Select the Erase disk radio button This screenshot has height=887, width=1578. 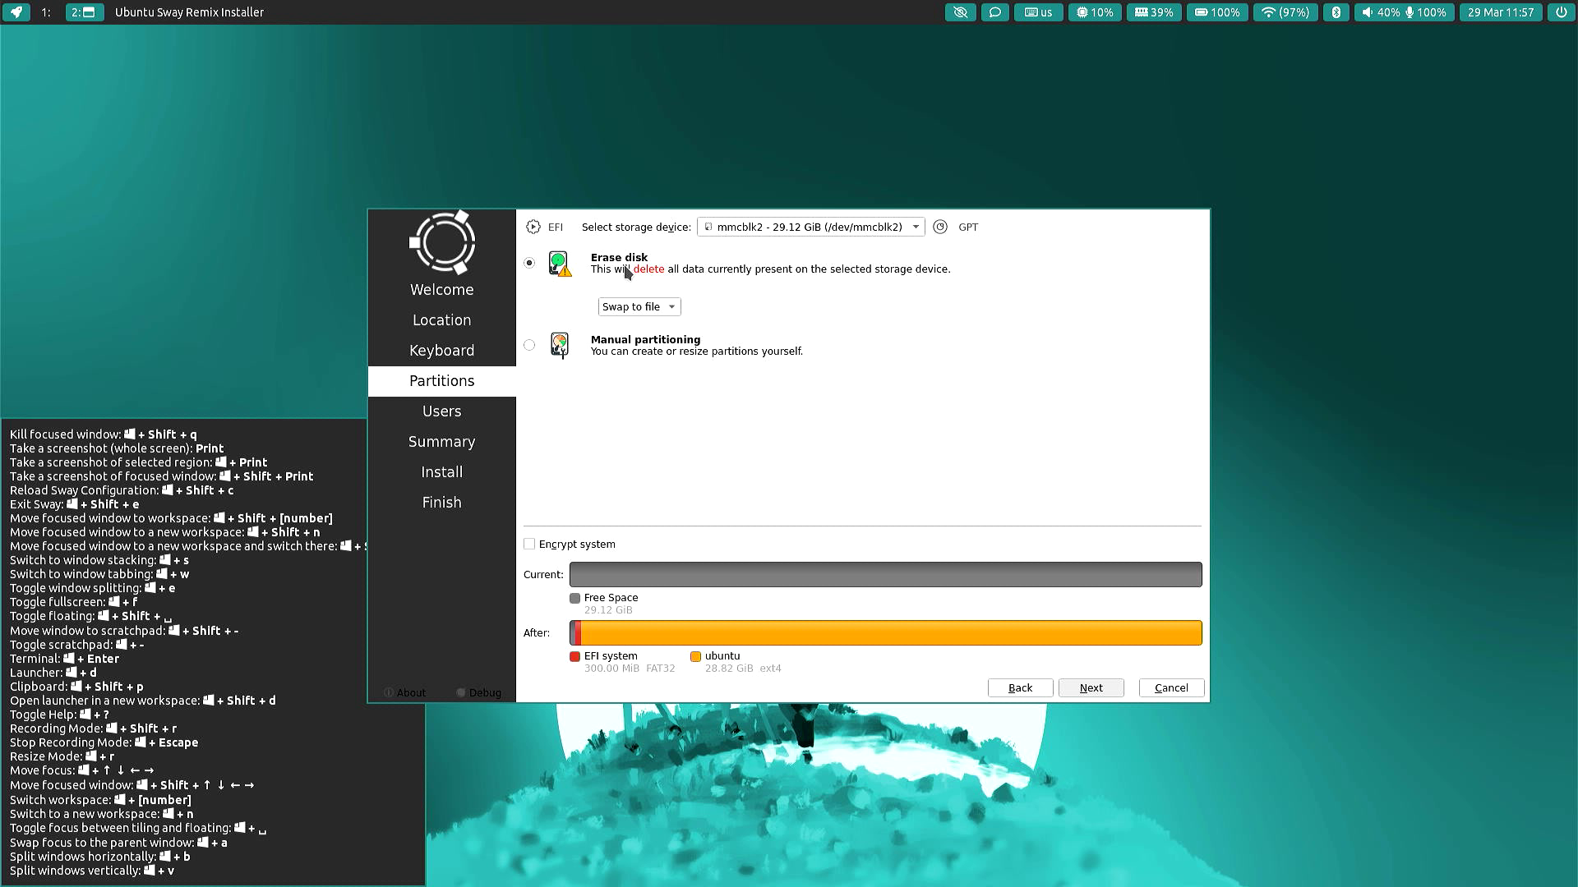529,263
